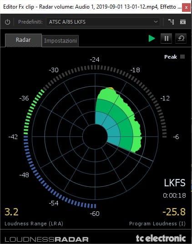The image size is (192, 244).
Task: Click the -12 scale label
Action: (165, 98)
